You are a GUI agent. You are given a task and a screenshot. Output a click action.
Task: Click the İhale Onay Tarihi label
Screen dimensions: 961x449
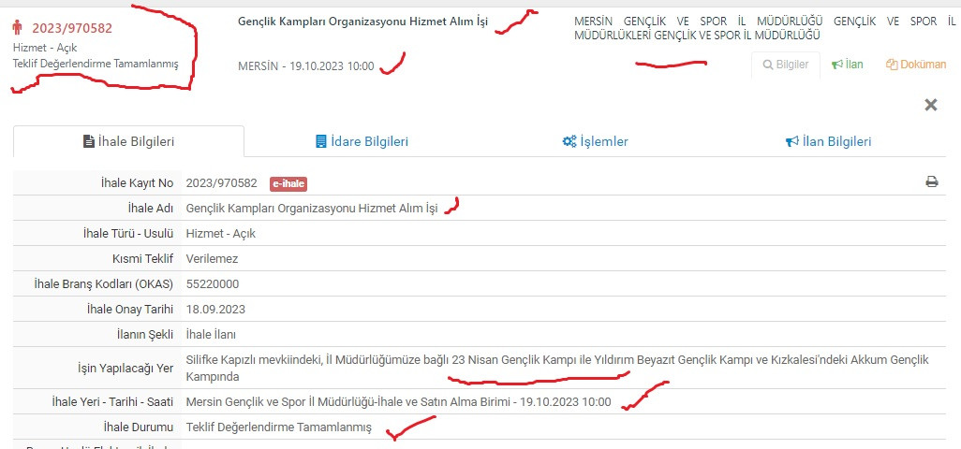point(130,310)
